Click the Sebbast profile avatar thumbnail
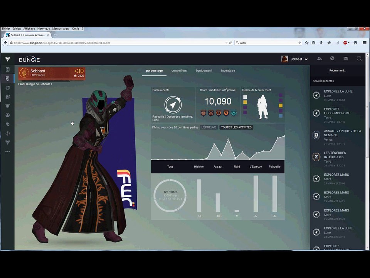This screenshot has width=370, height=278. (284, 59)
